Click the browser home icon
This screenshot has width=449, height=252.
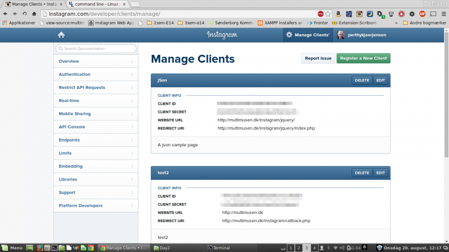34,14
